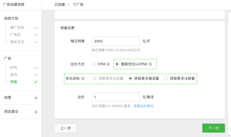Open the 定向 step
The width and height of the screenshot is (231, 137).
(x=14, y=75)
